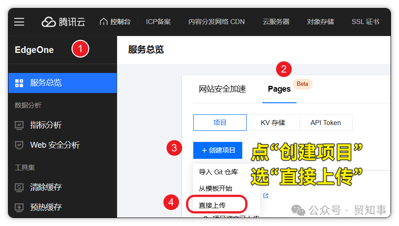Select 服务总览 in the sidebar
The width and height of the screenshot is (399, 226).
coord(63,83)
